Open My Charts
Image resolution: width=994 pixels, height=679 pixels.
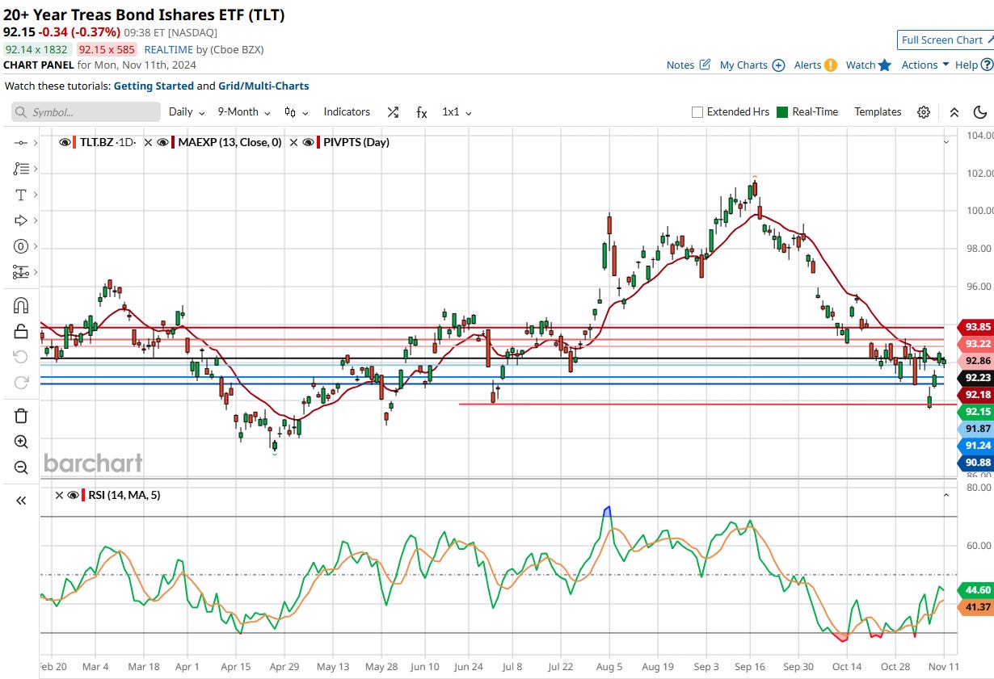tap(743, 65)
